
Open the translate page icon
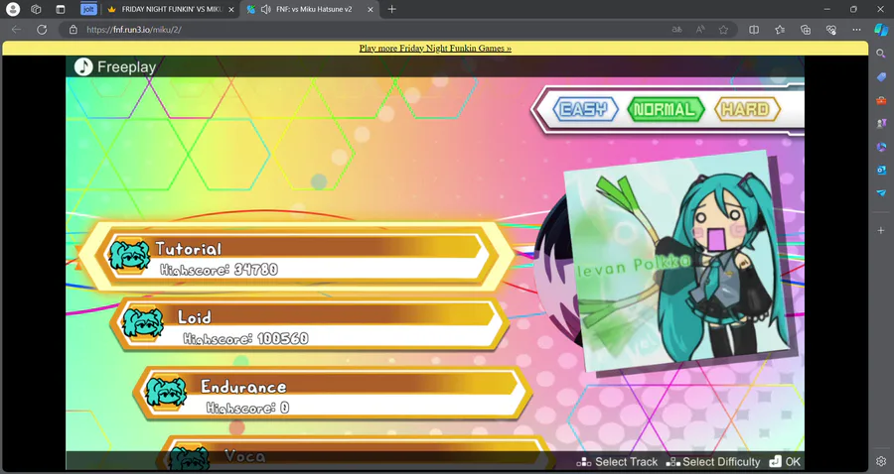point(676,30)
